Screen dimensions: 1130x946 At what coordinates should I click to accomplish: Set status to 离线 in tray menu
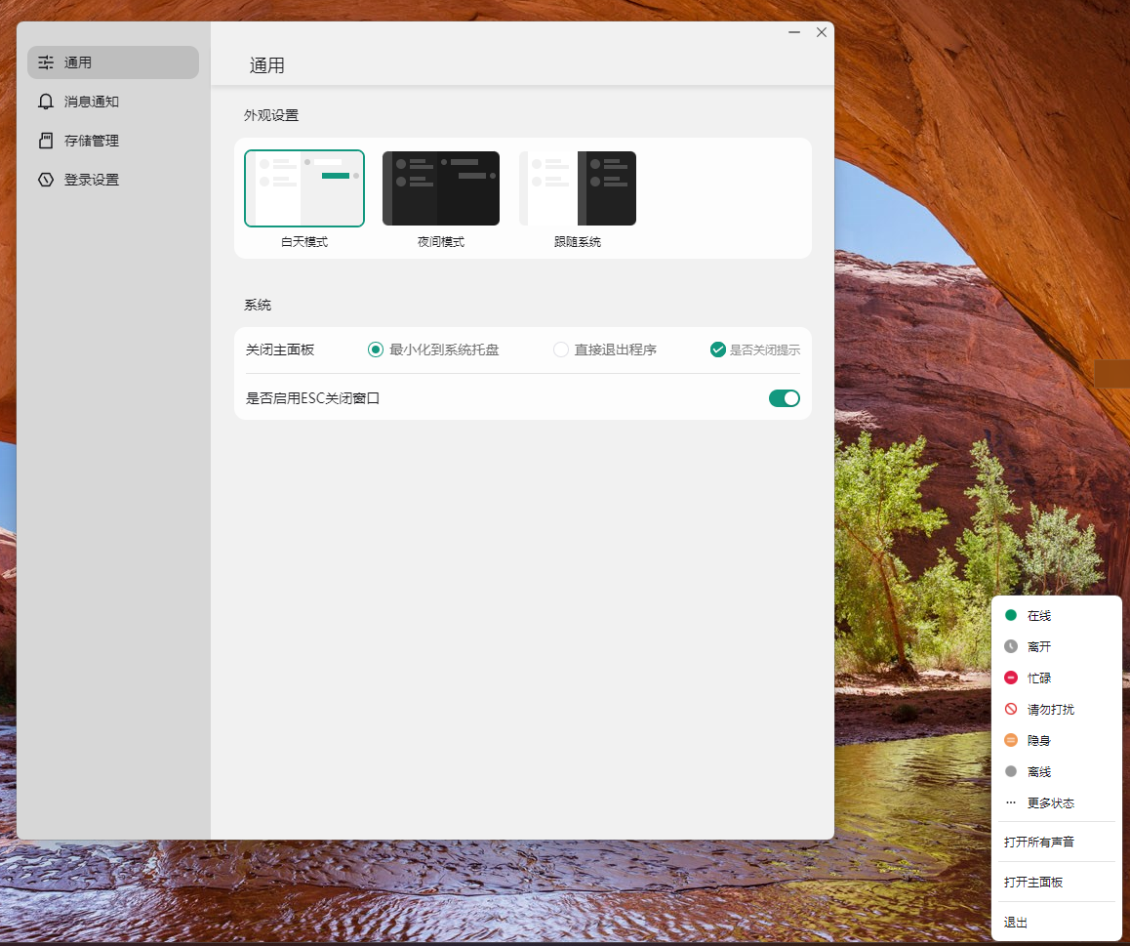[1057, 771]
